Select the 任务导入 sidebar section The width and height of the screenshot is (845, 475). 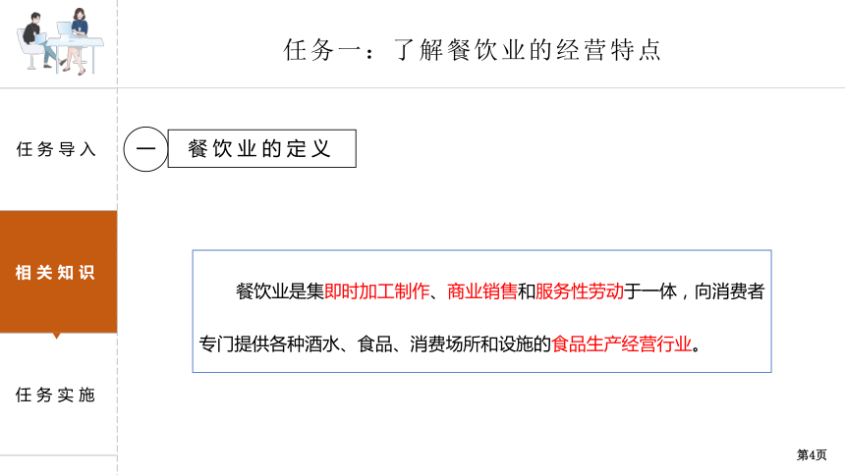coord(56,149)
